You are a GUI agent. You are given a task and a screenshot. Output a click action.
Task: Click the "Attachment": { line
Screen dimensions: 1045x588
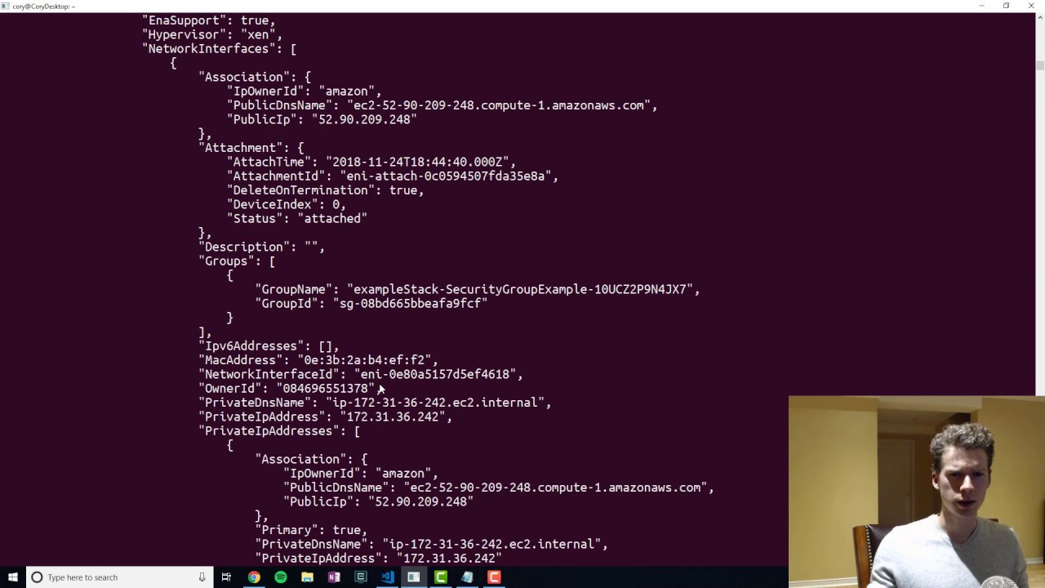251,148
